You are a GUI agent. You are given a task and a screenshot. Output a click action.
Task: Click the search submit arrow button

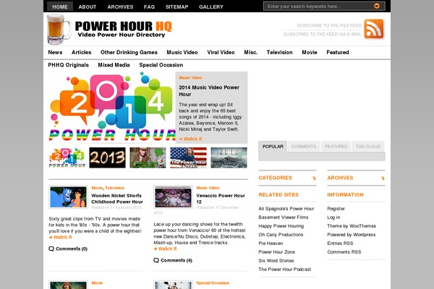[377, 6]
